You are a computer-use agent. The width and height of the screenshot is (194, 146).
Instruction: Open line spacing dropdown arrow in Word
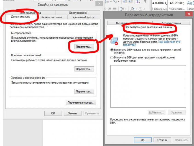coord(126,9)
